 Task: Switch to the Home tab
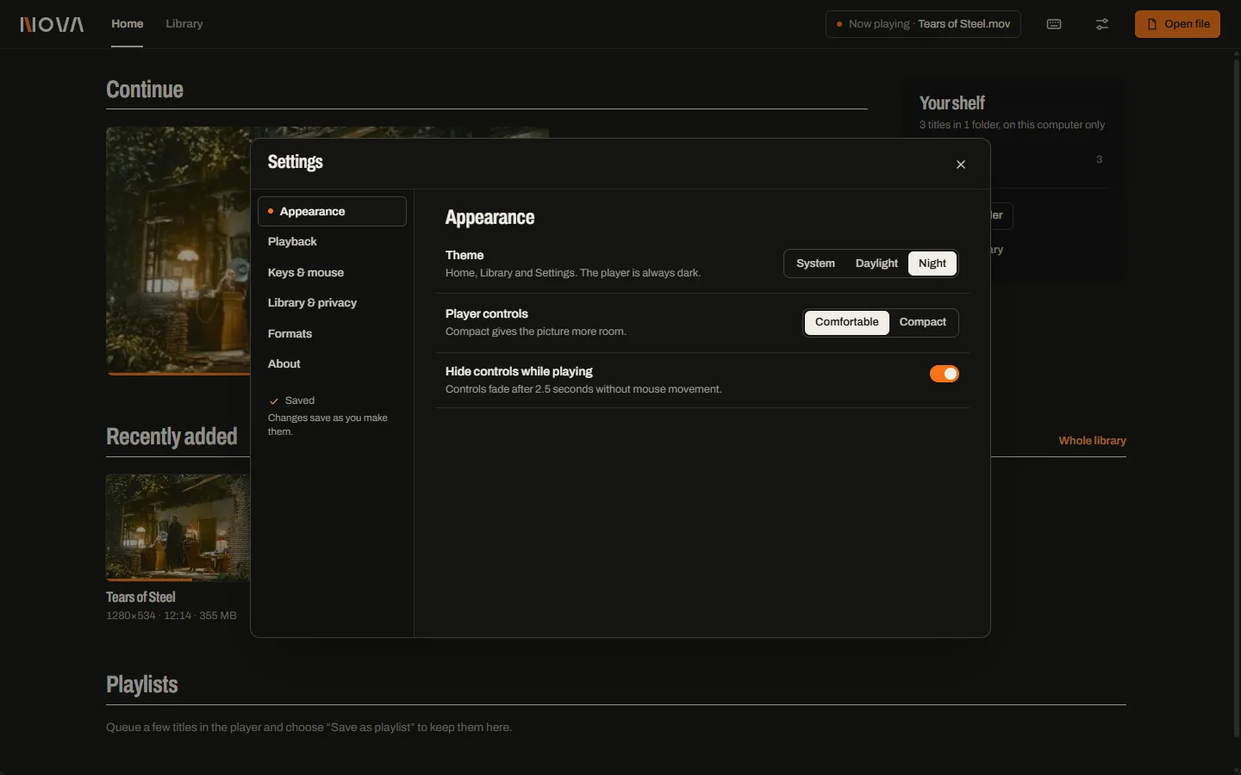pyautogui.click(x=128, y=24)
